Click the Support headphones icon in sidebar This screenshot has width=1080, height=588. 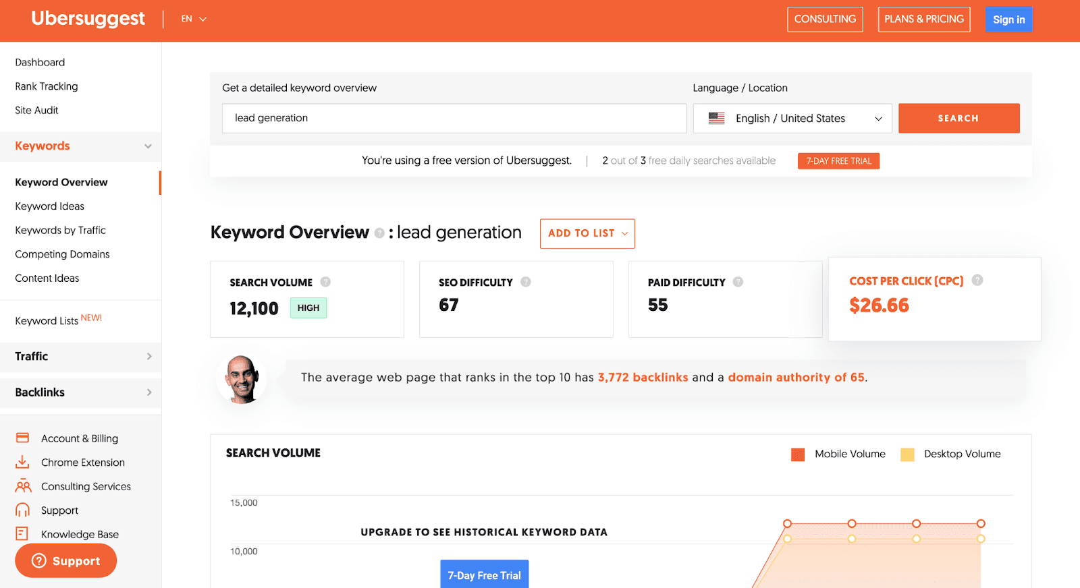[22, 510]
